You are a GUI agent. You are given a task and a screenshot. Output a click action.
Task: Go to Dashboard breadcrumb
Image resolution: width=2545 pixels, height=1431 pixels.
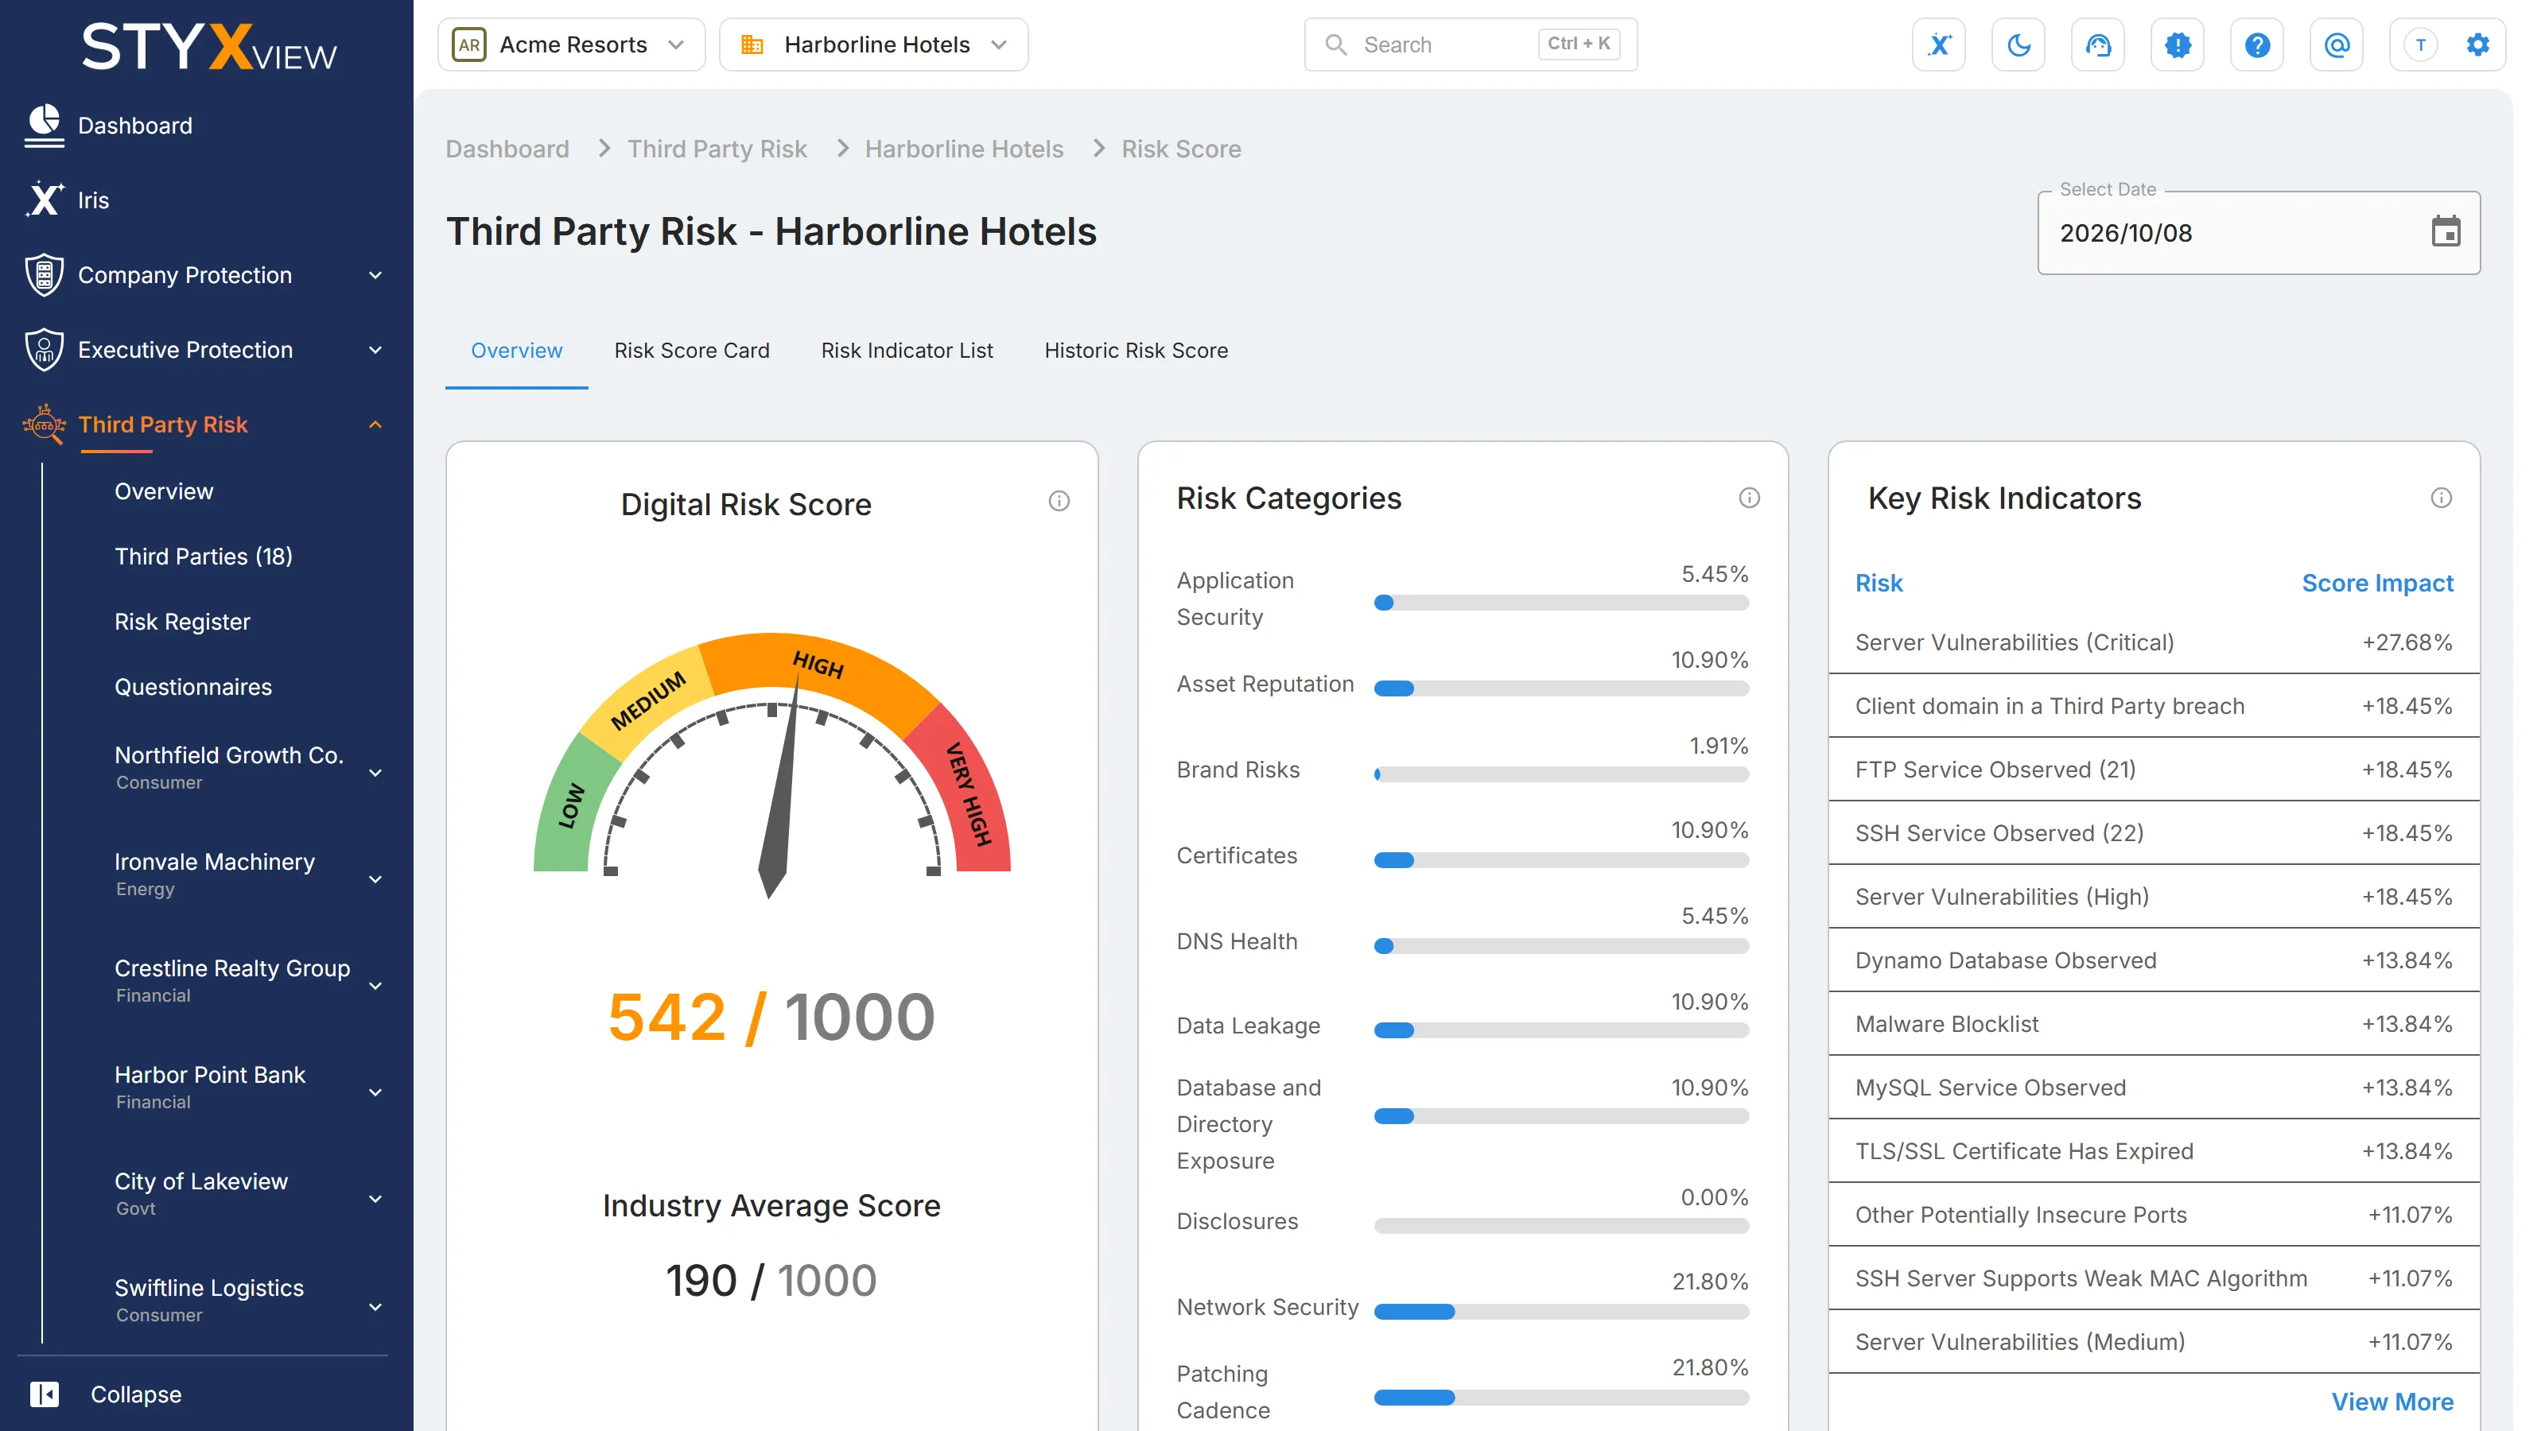507,149
